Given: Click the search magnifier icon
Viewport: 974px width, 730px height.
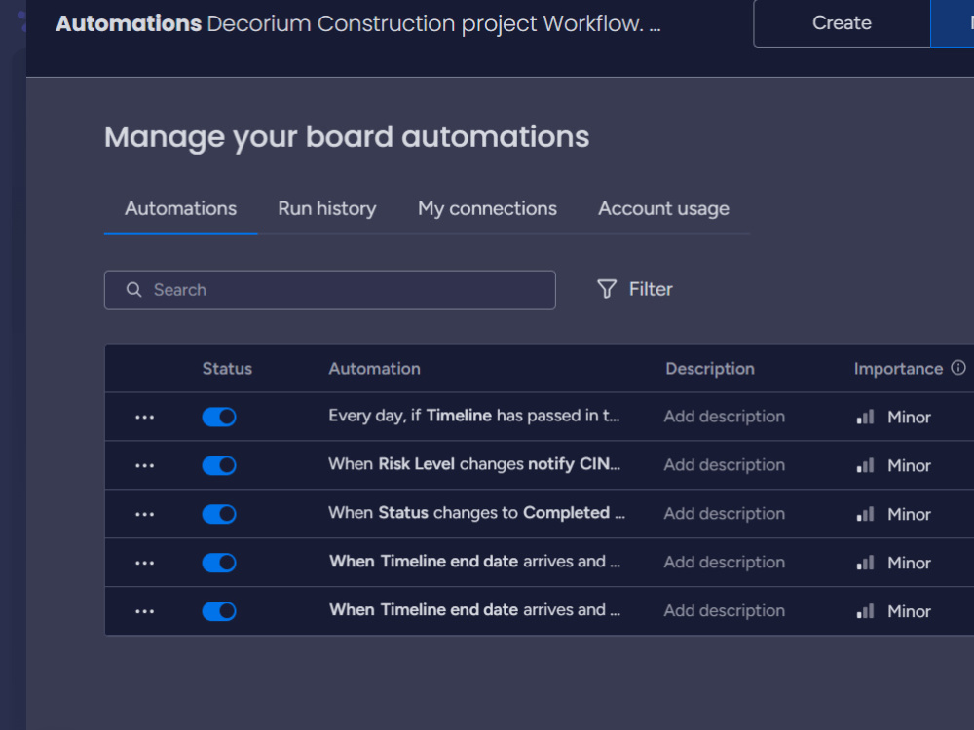Looking at the screenshot, I should pos(134,289).
